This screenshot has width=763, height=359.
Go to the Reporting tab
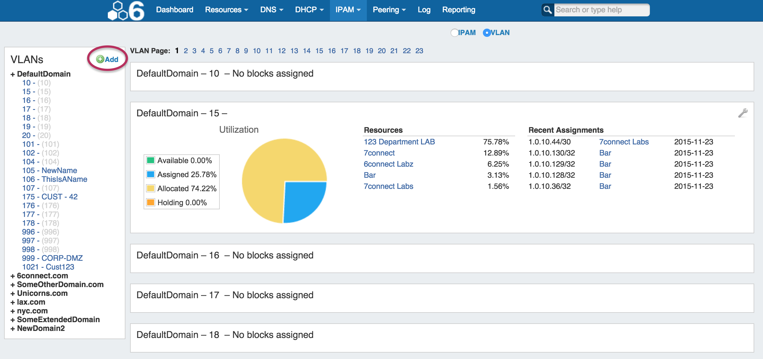(458, 10)
